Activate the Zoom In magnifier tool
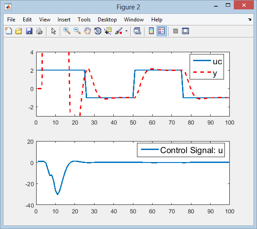The height and width of the screenshot is (229, 257). coord(67,31)
